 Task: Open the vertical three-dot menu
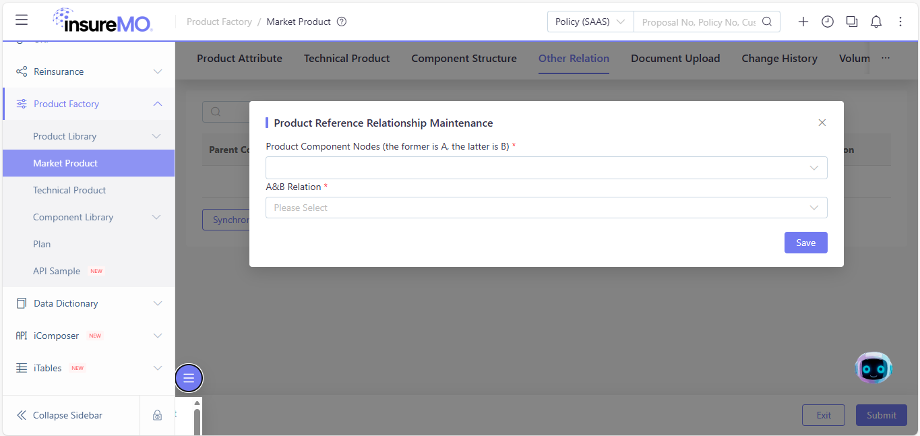[x=900, y=22]
